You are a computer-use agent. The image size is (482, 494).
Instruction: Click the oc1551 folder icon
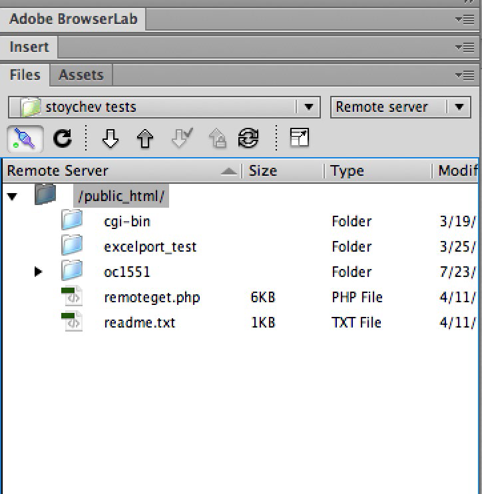click(72, 270)
